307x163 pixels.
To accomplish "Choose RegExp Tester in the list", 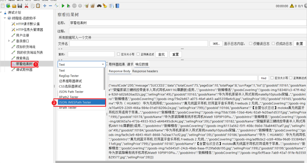I will click(81, 76).
